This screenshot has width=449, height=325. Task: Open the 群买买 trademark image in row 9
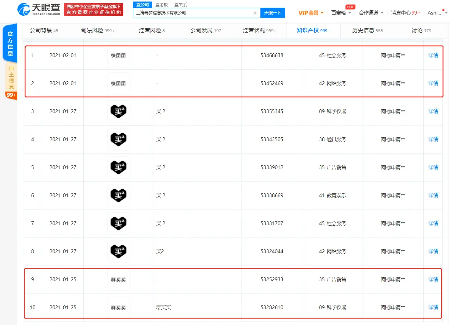pyautogui.click(x=118, y=280)
